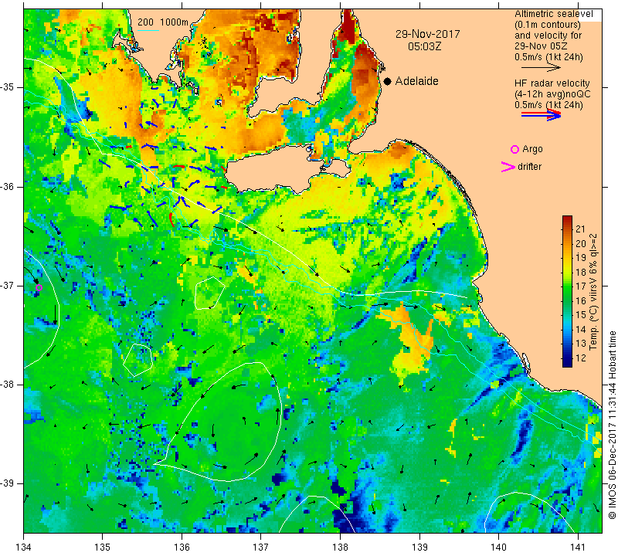Viewport: 618px width, 556px height.
Task: Click the latitude tick label -38
Action: [x=8, y=385]
